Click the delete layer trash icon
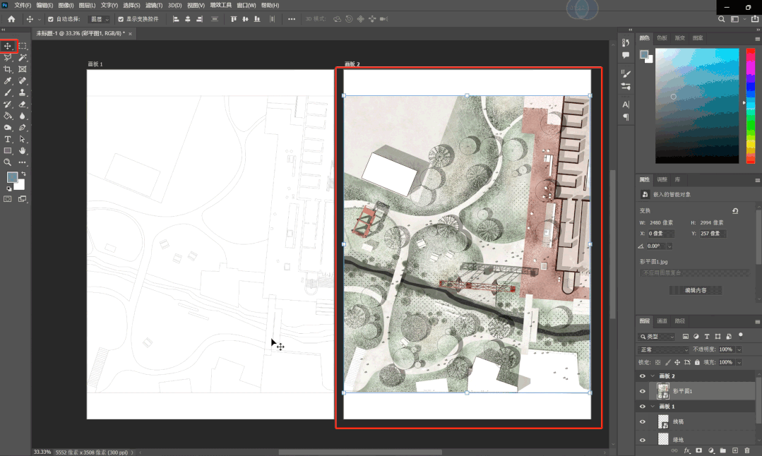This screenshot has height=456, width=762. pyautogui.click(x=746, y=450)
